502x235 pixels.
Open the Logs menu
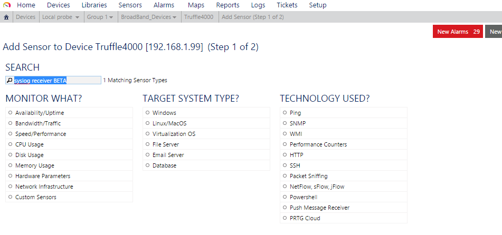[x=258, y=5]
